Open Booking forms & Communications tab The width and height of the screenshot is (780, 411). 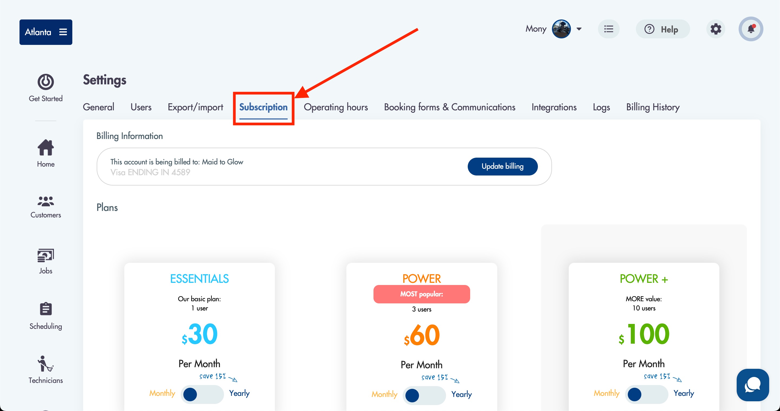[x=450, y=107]
